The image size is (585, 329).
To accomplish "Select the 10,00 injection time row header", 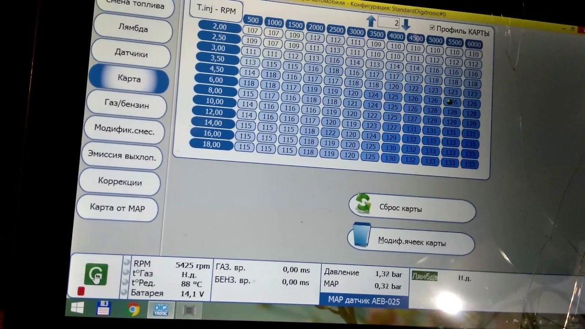I will (214, 101).
